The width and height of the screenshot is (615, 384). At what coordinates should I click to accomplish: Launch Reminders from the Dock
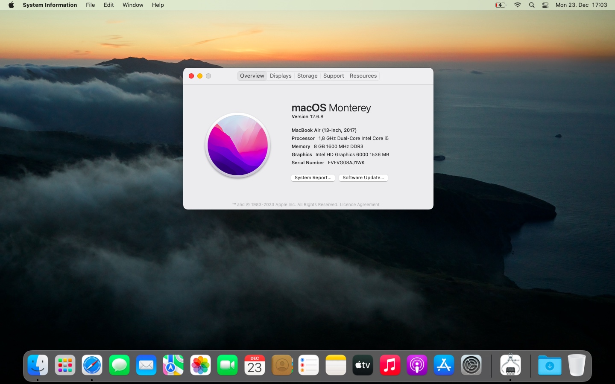click(309, 365)
